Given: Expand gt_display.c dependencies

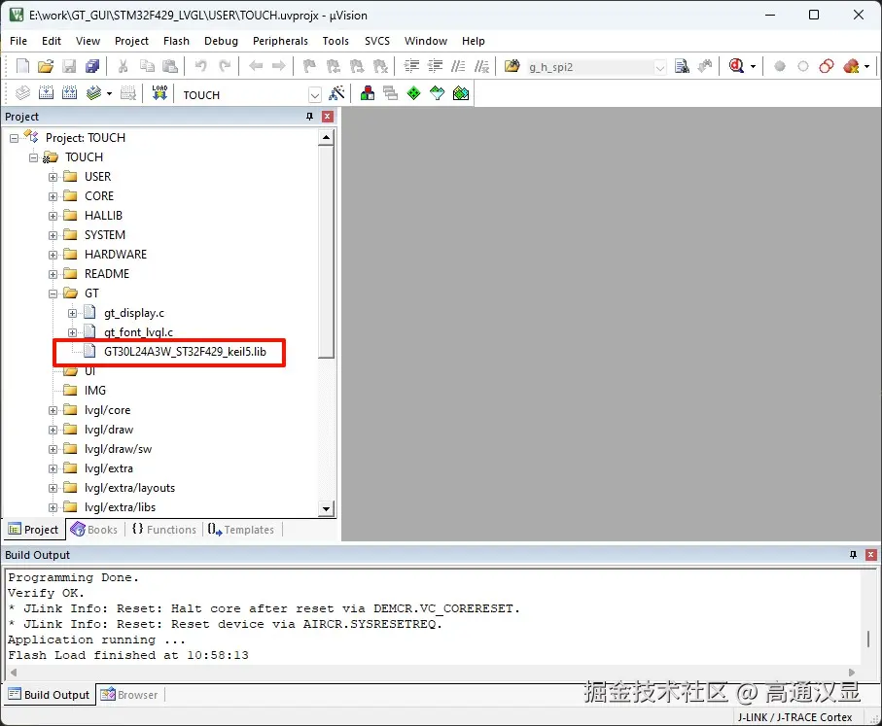Looking at the screenshot, I should pyautogui.click(x=72, y=313).
